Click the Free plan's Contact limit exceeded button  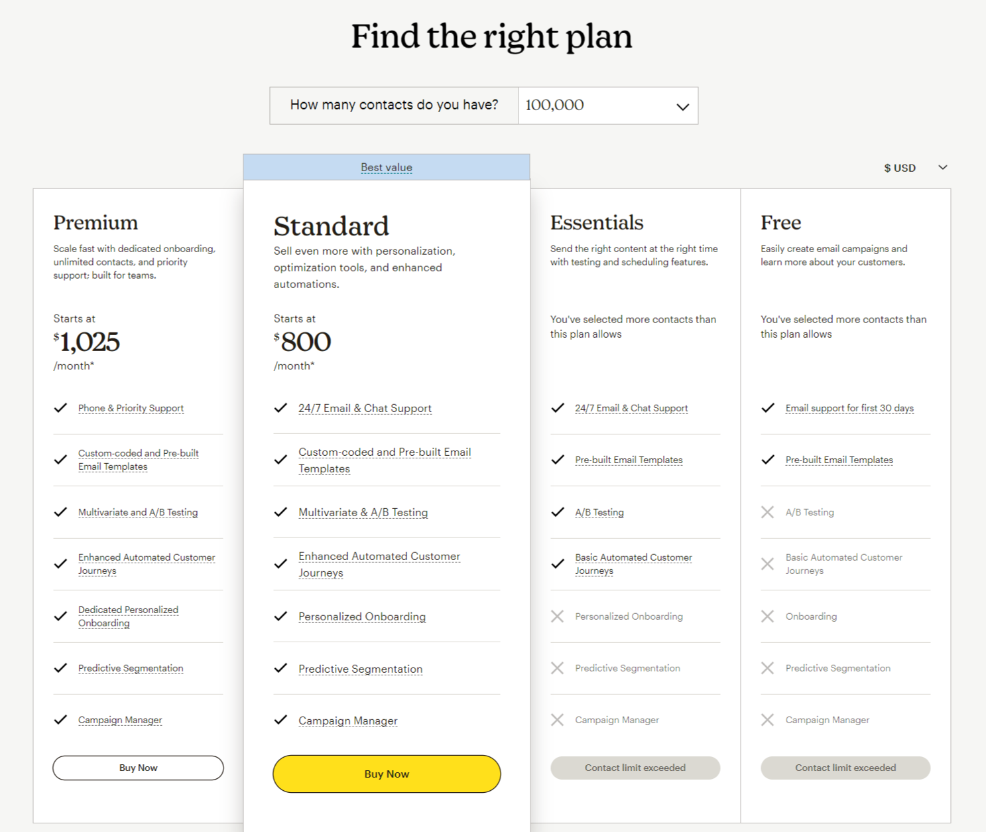[x=845, y=768]
